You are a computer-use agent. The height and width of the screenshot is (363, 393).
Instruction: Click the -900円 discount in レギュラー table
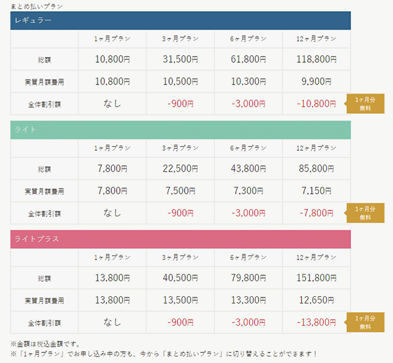(181, 104)
